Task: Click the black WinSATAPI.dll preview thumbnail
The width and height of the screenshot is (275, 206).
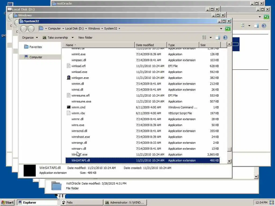Action: [x=30, y=170]
